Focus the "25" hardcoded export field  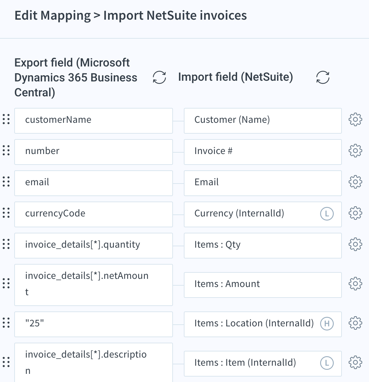pos(94,324)
